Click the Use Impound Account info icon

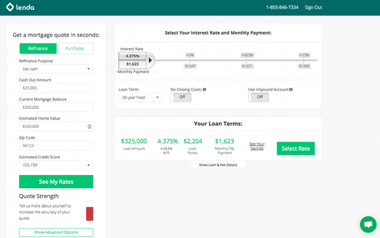(291, 89)
